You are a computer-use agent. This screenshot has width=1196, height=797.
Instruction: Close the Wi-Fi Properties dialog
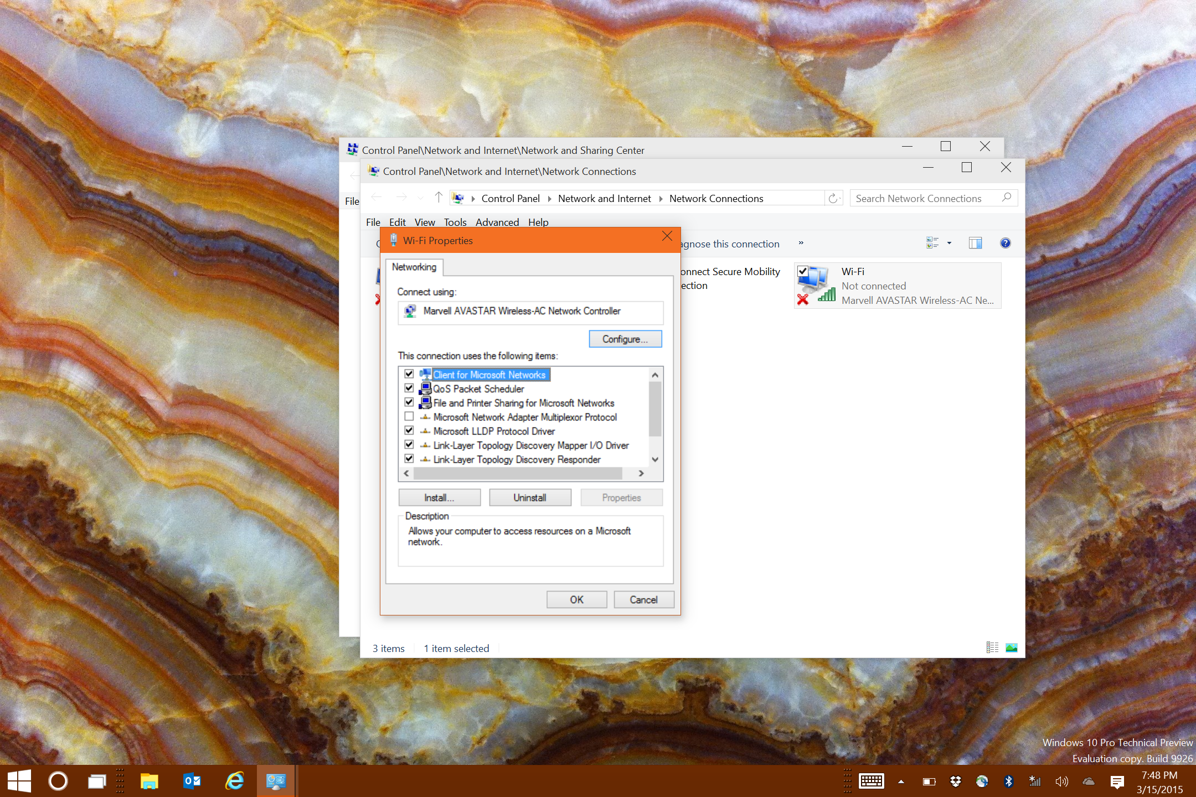click(667, 236)
